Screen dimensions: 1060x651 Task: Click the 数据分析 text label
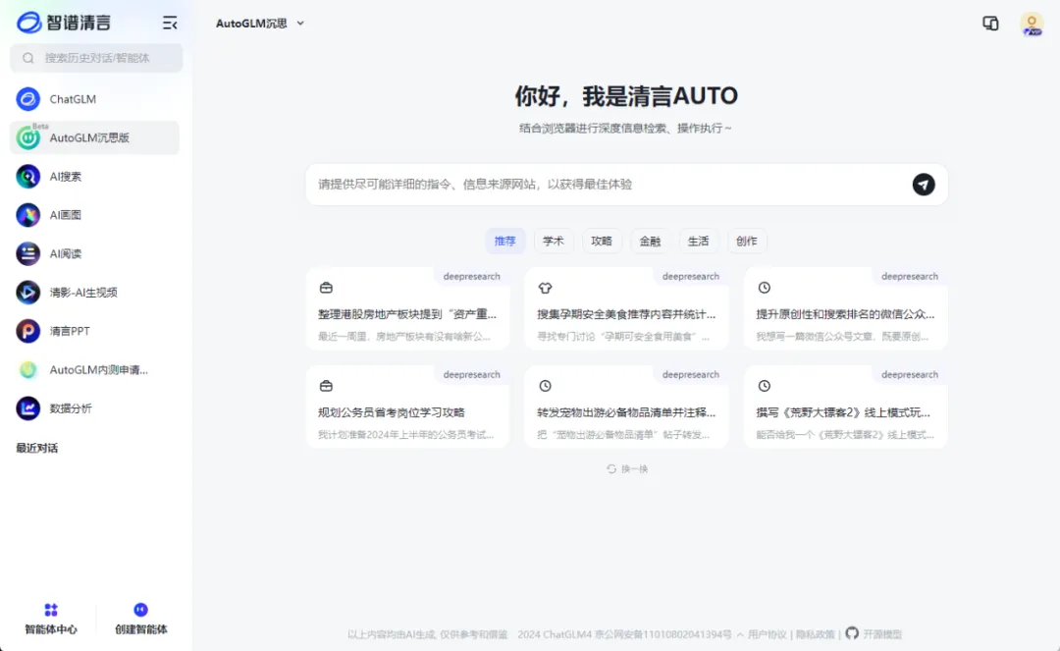click(71, 408)
